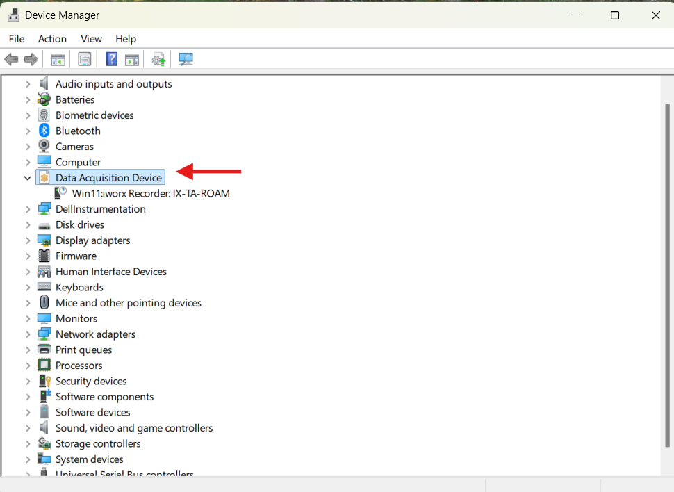Screen dimensions: 674x492
Task: Open Properties from the toolbar icon
Action: 84,60
